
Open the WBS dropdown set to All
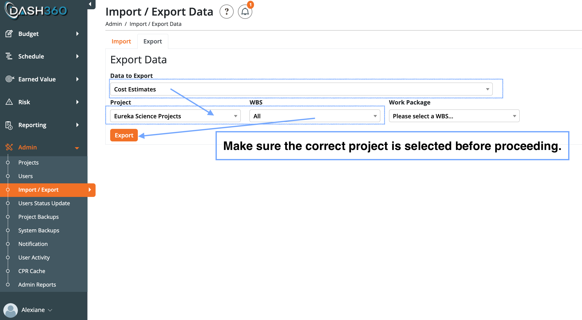[314, 116]
